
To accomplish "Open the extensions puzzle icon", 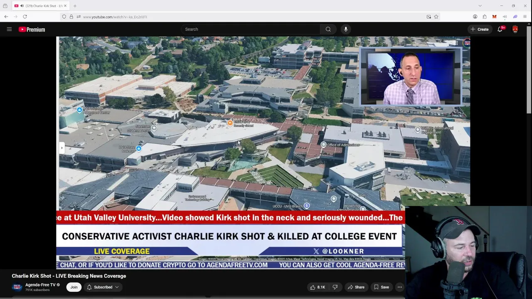I will pyautogui.click(x=485, y=17).
